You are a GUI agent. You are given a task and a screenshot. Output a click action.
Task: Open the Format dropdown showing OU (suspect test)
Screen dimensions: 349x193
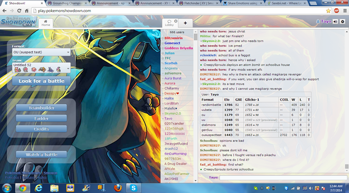tap(41, 52)
